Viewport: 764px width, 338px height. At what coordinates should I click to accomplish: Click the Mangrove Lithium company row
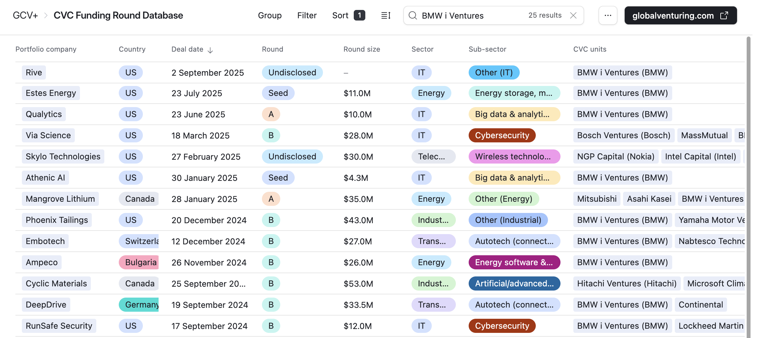point(60,199)
